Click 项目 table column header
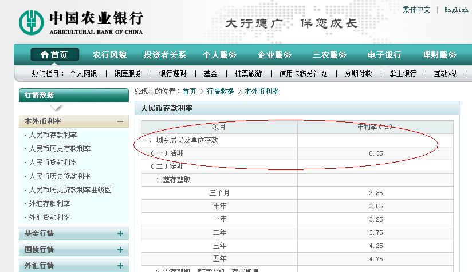Screen dimensions: 472x272 (219, 127)
